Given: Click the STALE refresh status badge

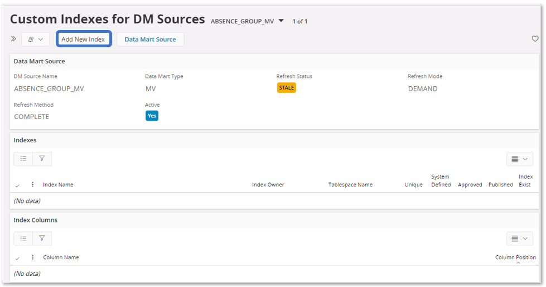Looking at the screenshot, I should pos(286,87).
